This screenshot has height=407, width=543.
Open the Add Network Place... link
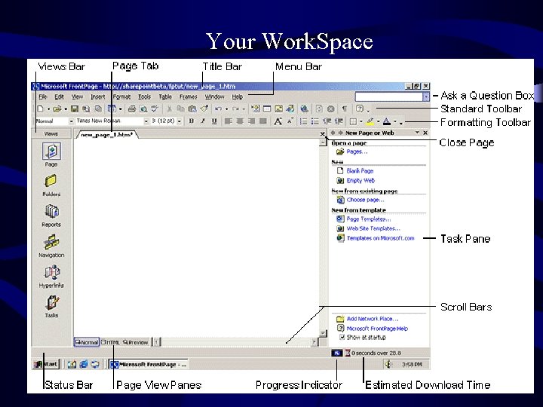[x=373, y=319]
